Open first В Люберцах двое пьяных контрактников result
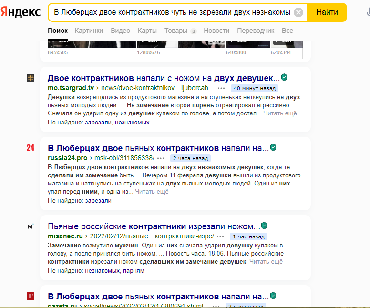The width and height of the screenshot is (370, 308). tap(158, 148)
